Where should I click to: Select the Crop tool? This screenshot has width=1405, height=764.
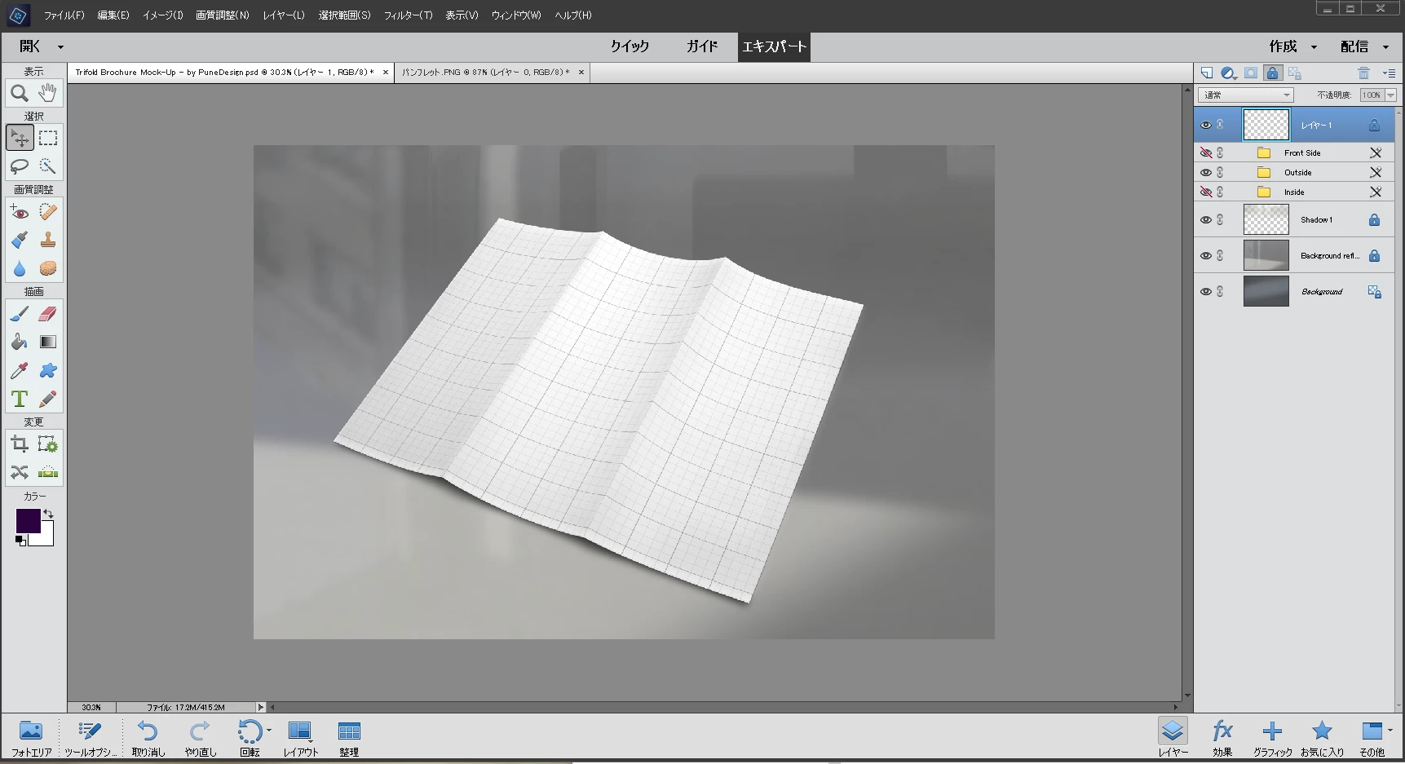coord(20,444)
